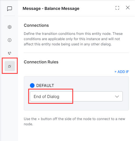Click chevron arrow of default connection dropdown
Image resolution: width=135 pixels, height=141 pixels.
point(117,97)
